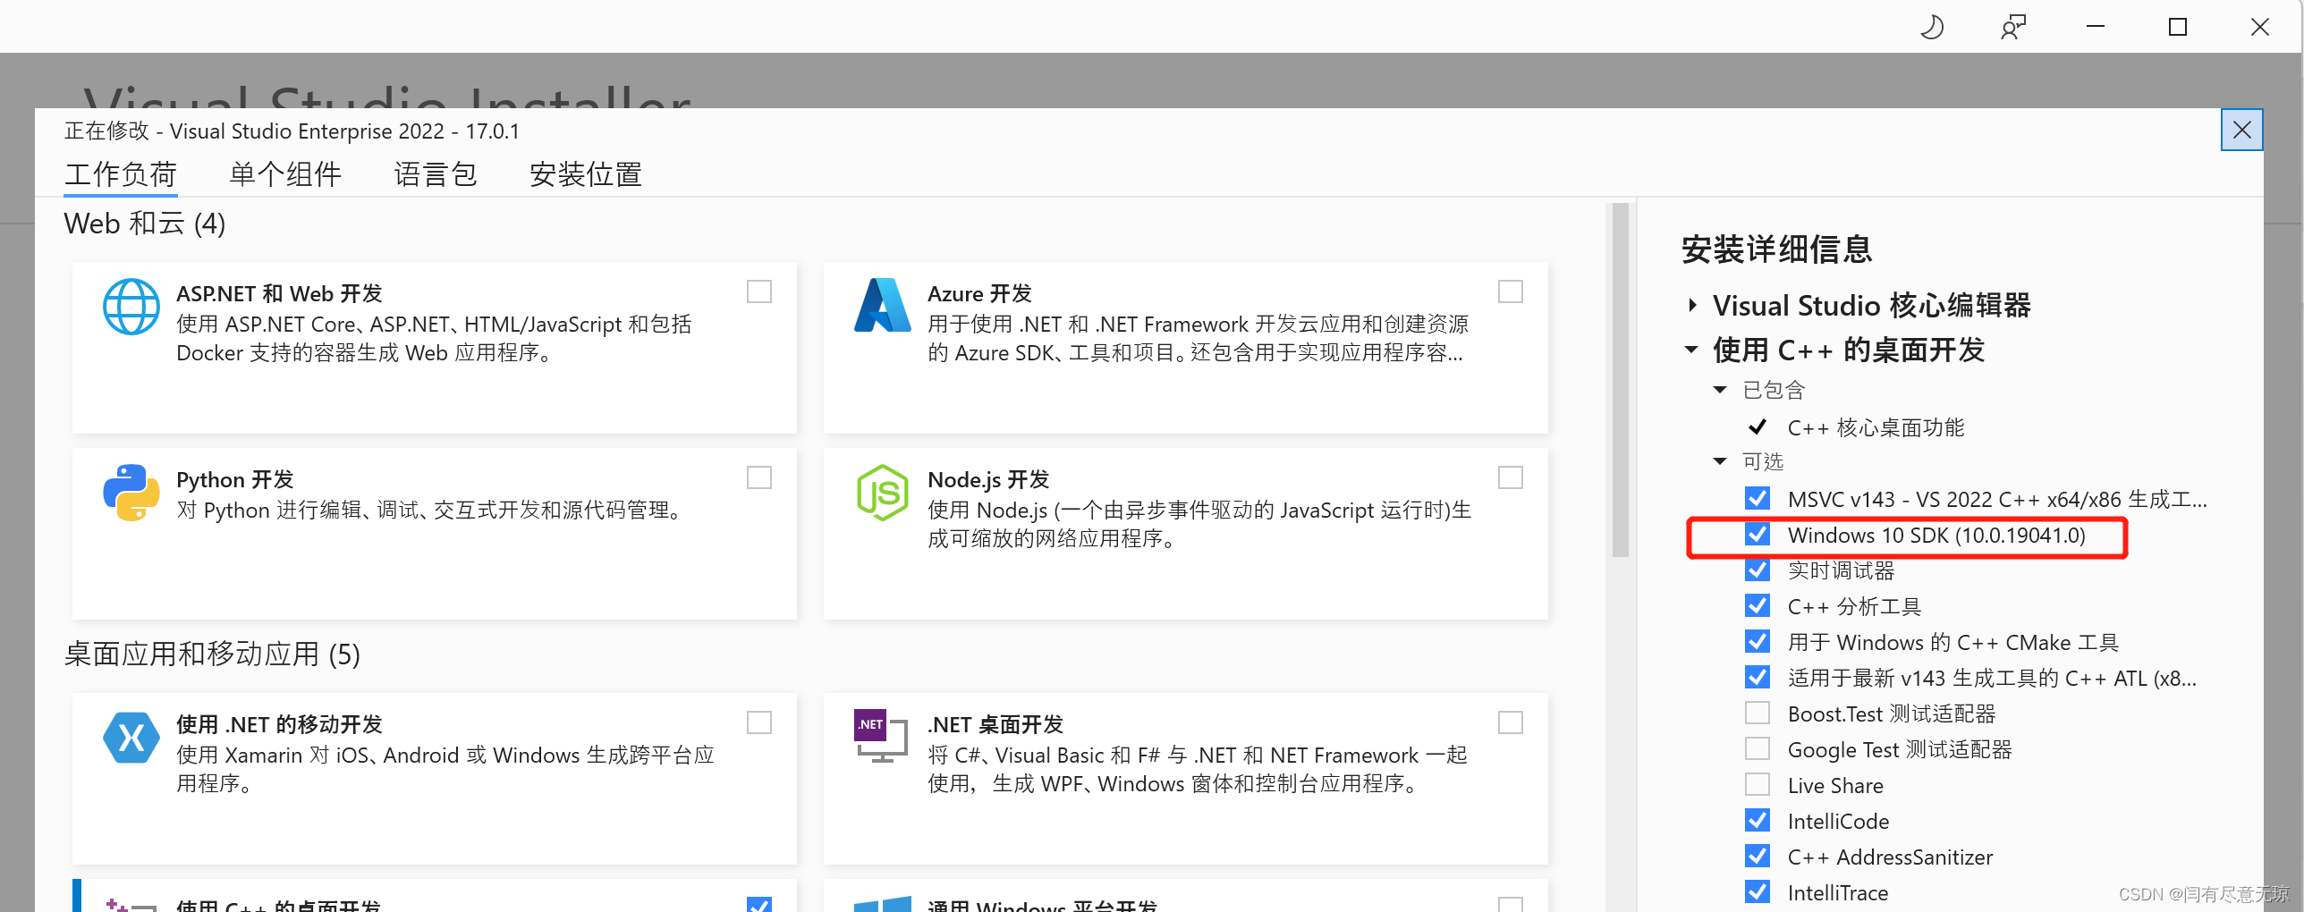The height and width of the screenshot is (912, 2304).
Task: Select 使用 .NET 的移动开发 card title
Action: [x=279, y=724]
